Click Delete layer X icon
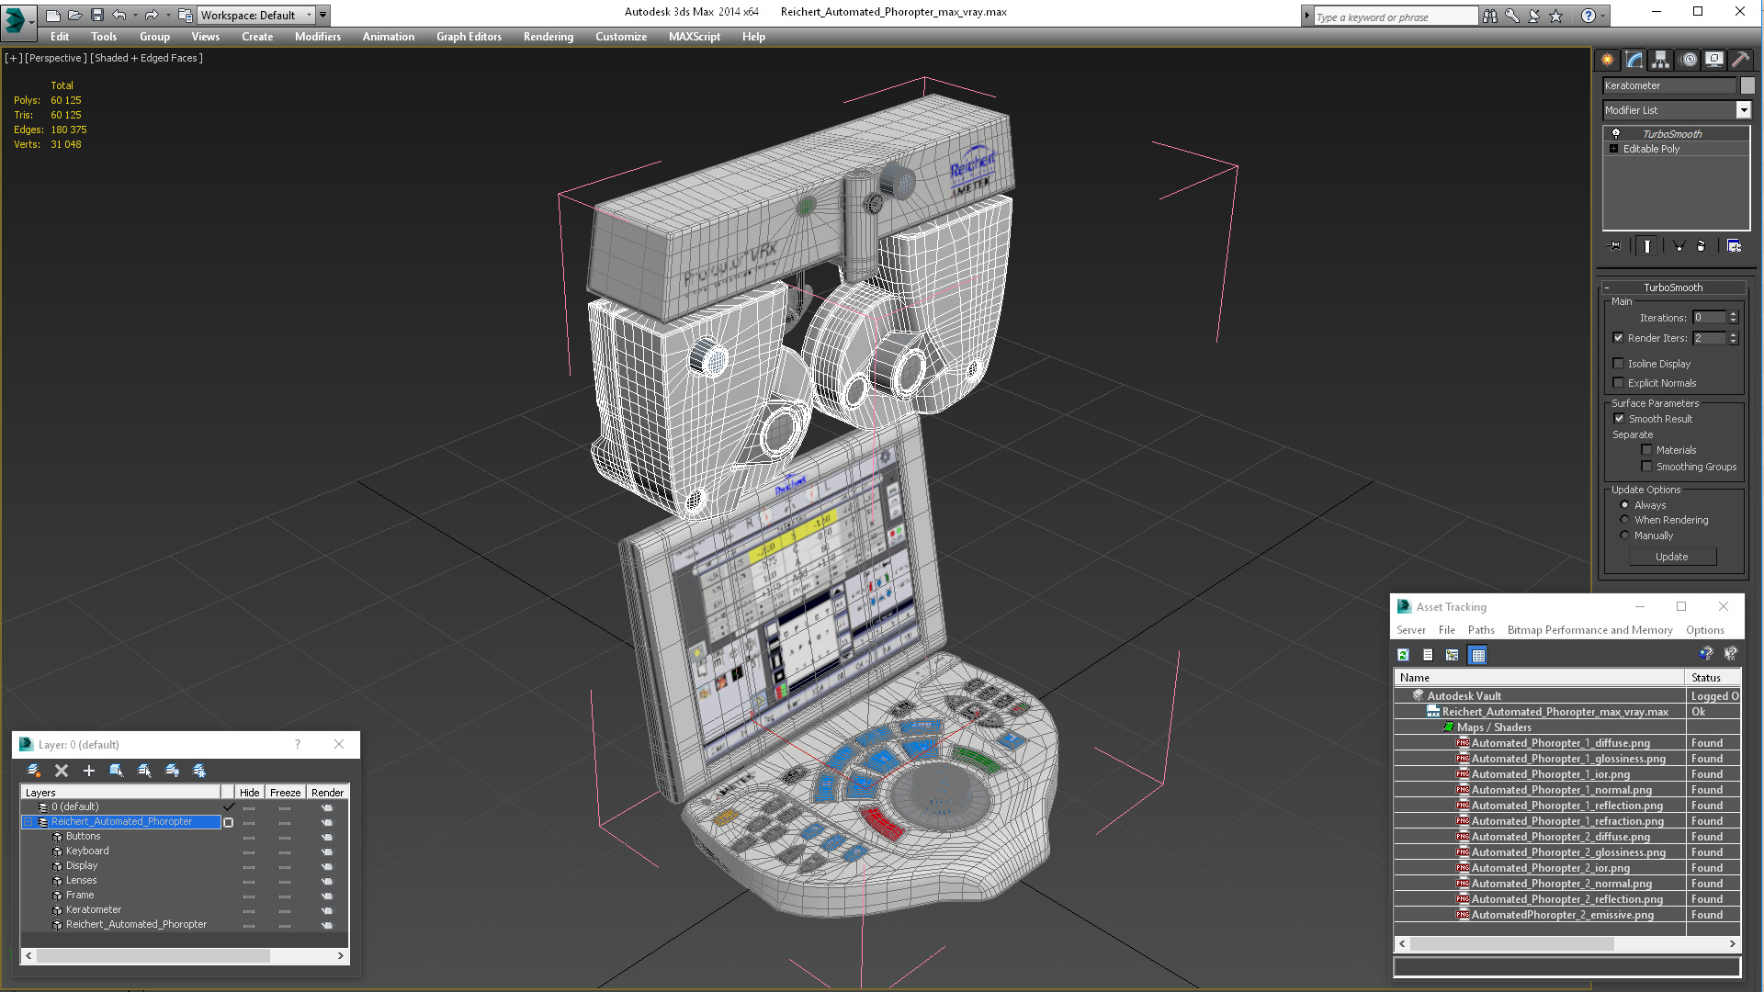This screenshot has width=1764, height=992. pos(62,771)
